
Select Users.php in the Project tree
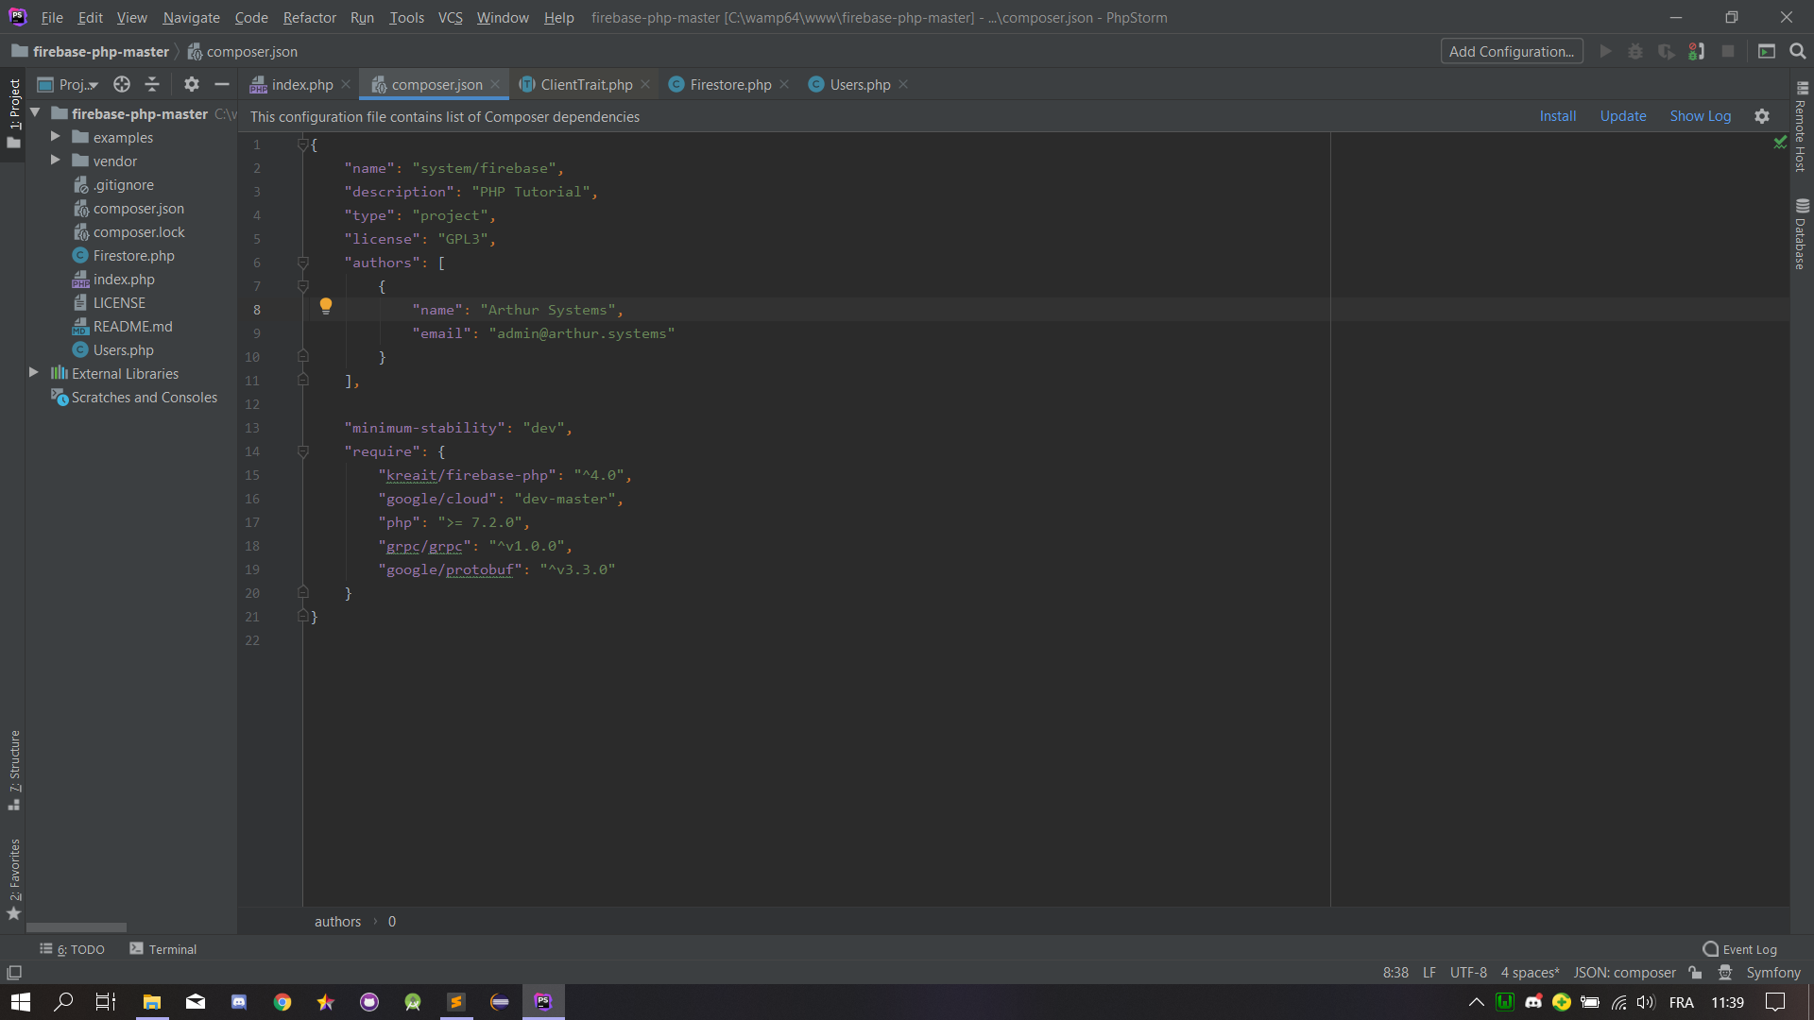123,349
